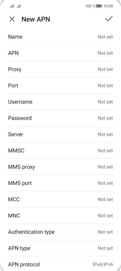Open the Username entry
121x271 pixels.
[60, 102]
